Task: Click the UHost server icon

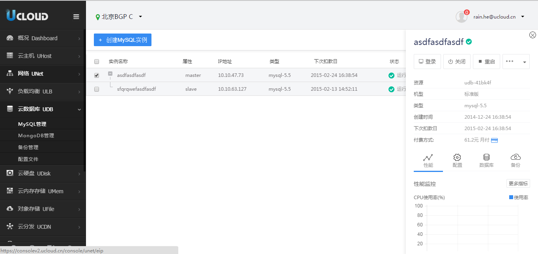Action: pyautogui.click(x=10, y=56)
